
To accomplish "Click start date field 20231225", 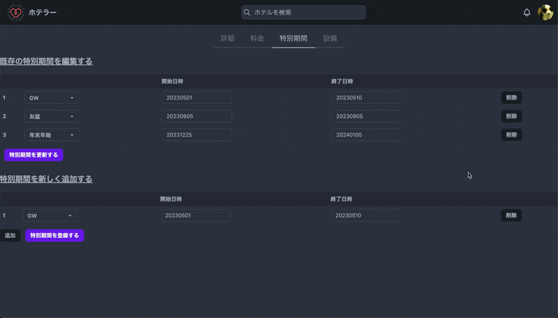I will (197, 135).
